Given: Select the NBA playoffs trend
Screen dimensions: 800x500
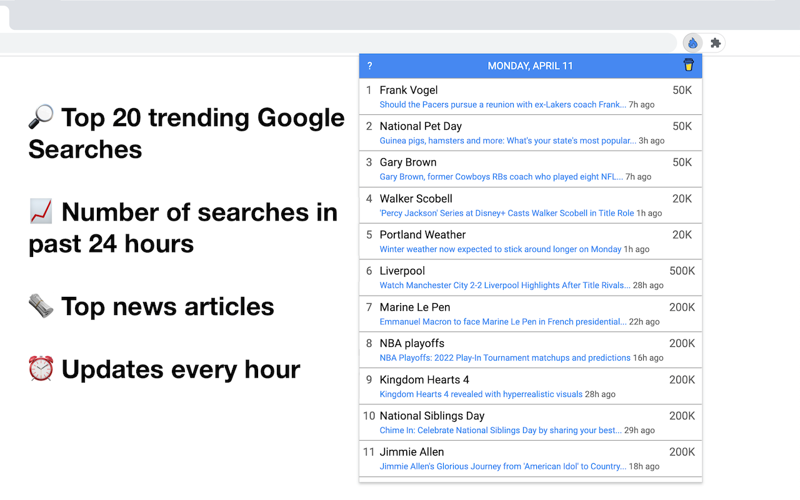Looking at the screenshot, I should pyautogui.click(x=412, y=344).
